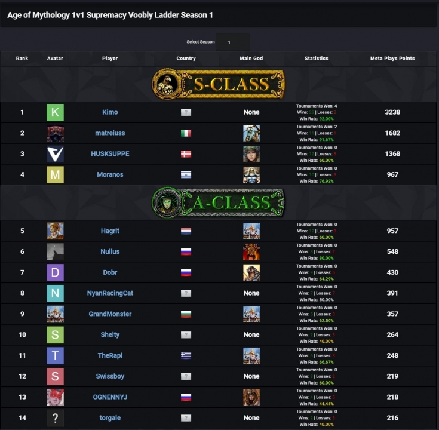Click Hagrit's avatar image
439x430 pixels.
point(55,231)
